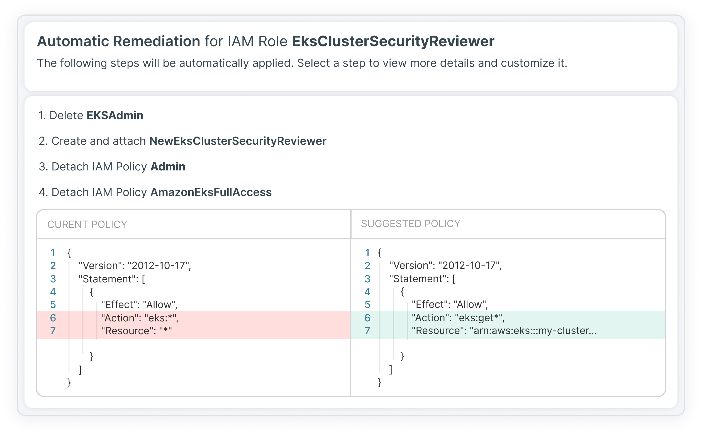
Task: Click line number 6 in current policy
Action: pyautogui.click(x=53, y=318)
